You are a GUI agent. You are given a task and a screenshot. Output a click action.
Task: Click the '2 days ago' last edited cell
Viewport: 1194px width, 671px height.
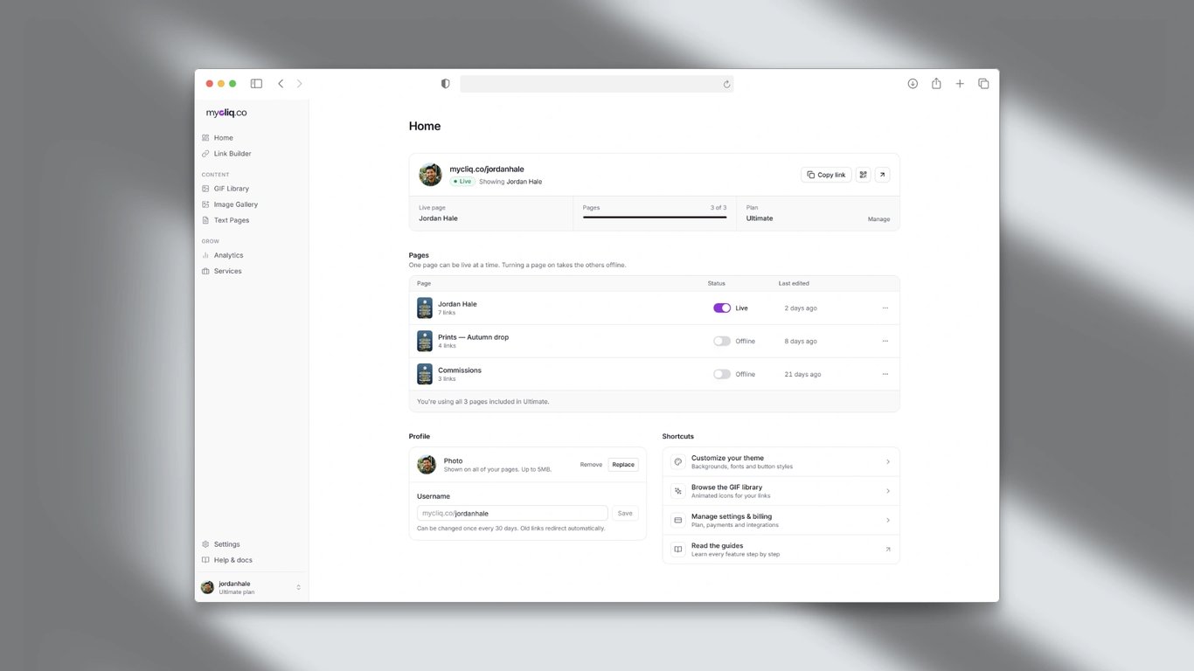click(x=801, y=308)
